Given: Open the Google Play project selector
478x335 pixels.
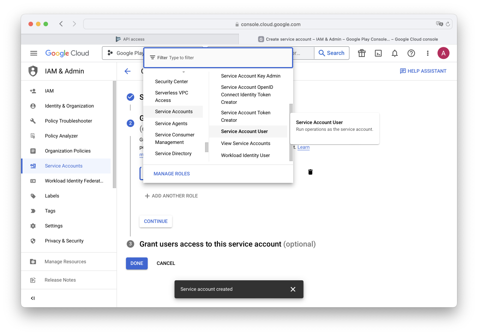Looking at the screenshot, I should [123, 53].
